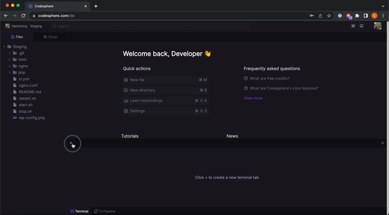The width and height of the screenshot is (389, 215).
Task: Reload the page with browser refresh icon
Action: (23, 16)
